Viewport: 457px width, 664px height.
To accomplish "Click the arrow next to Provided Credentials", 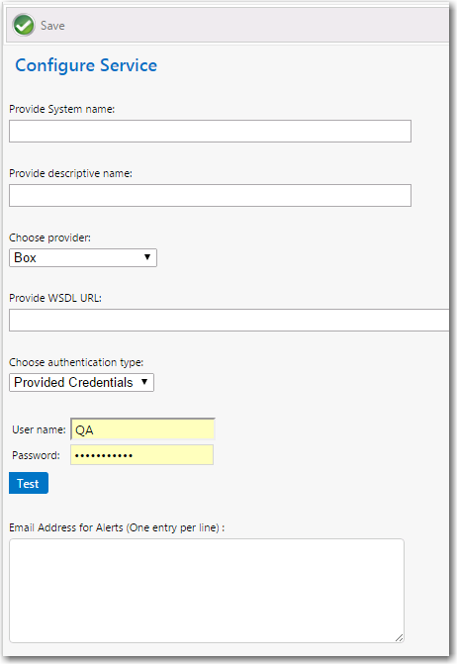I will pos(144,382).
